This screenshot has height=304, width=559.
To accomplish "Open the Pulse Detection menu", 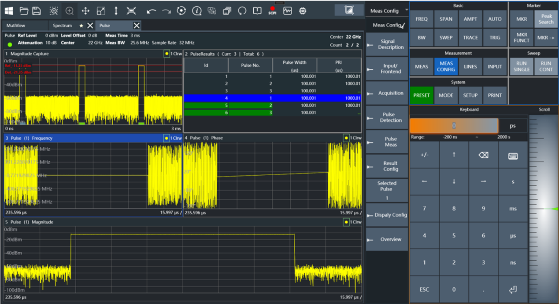I will 387,117.
